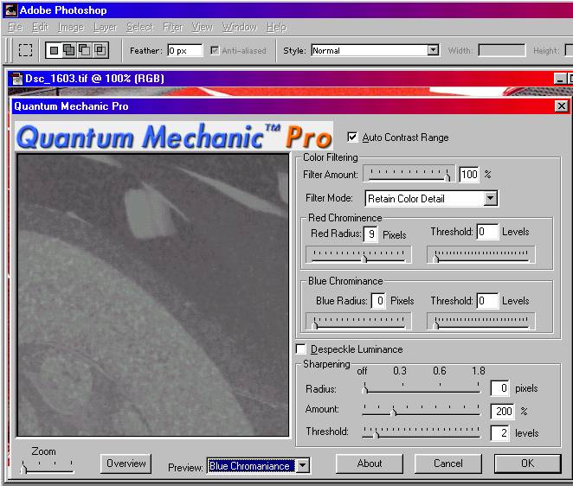Viewport: 573px width, 486px height.
Task: Click the About button
Action: pos(370,464)
